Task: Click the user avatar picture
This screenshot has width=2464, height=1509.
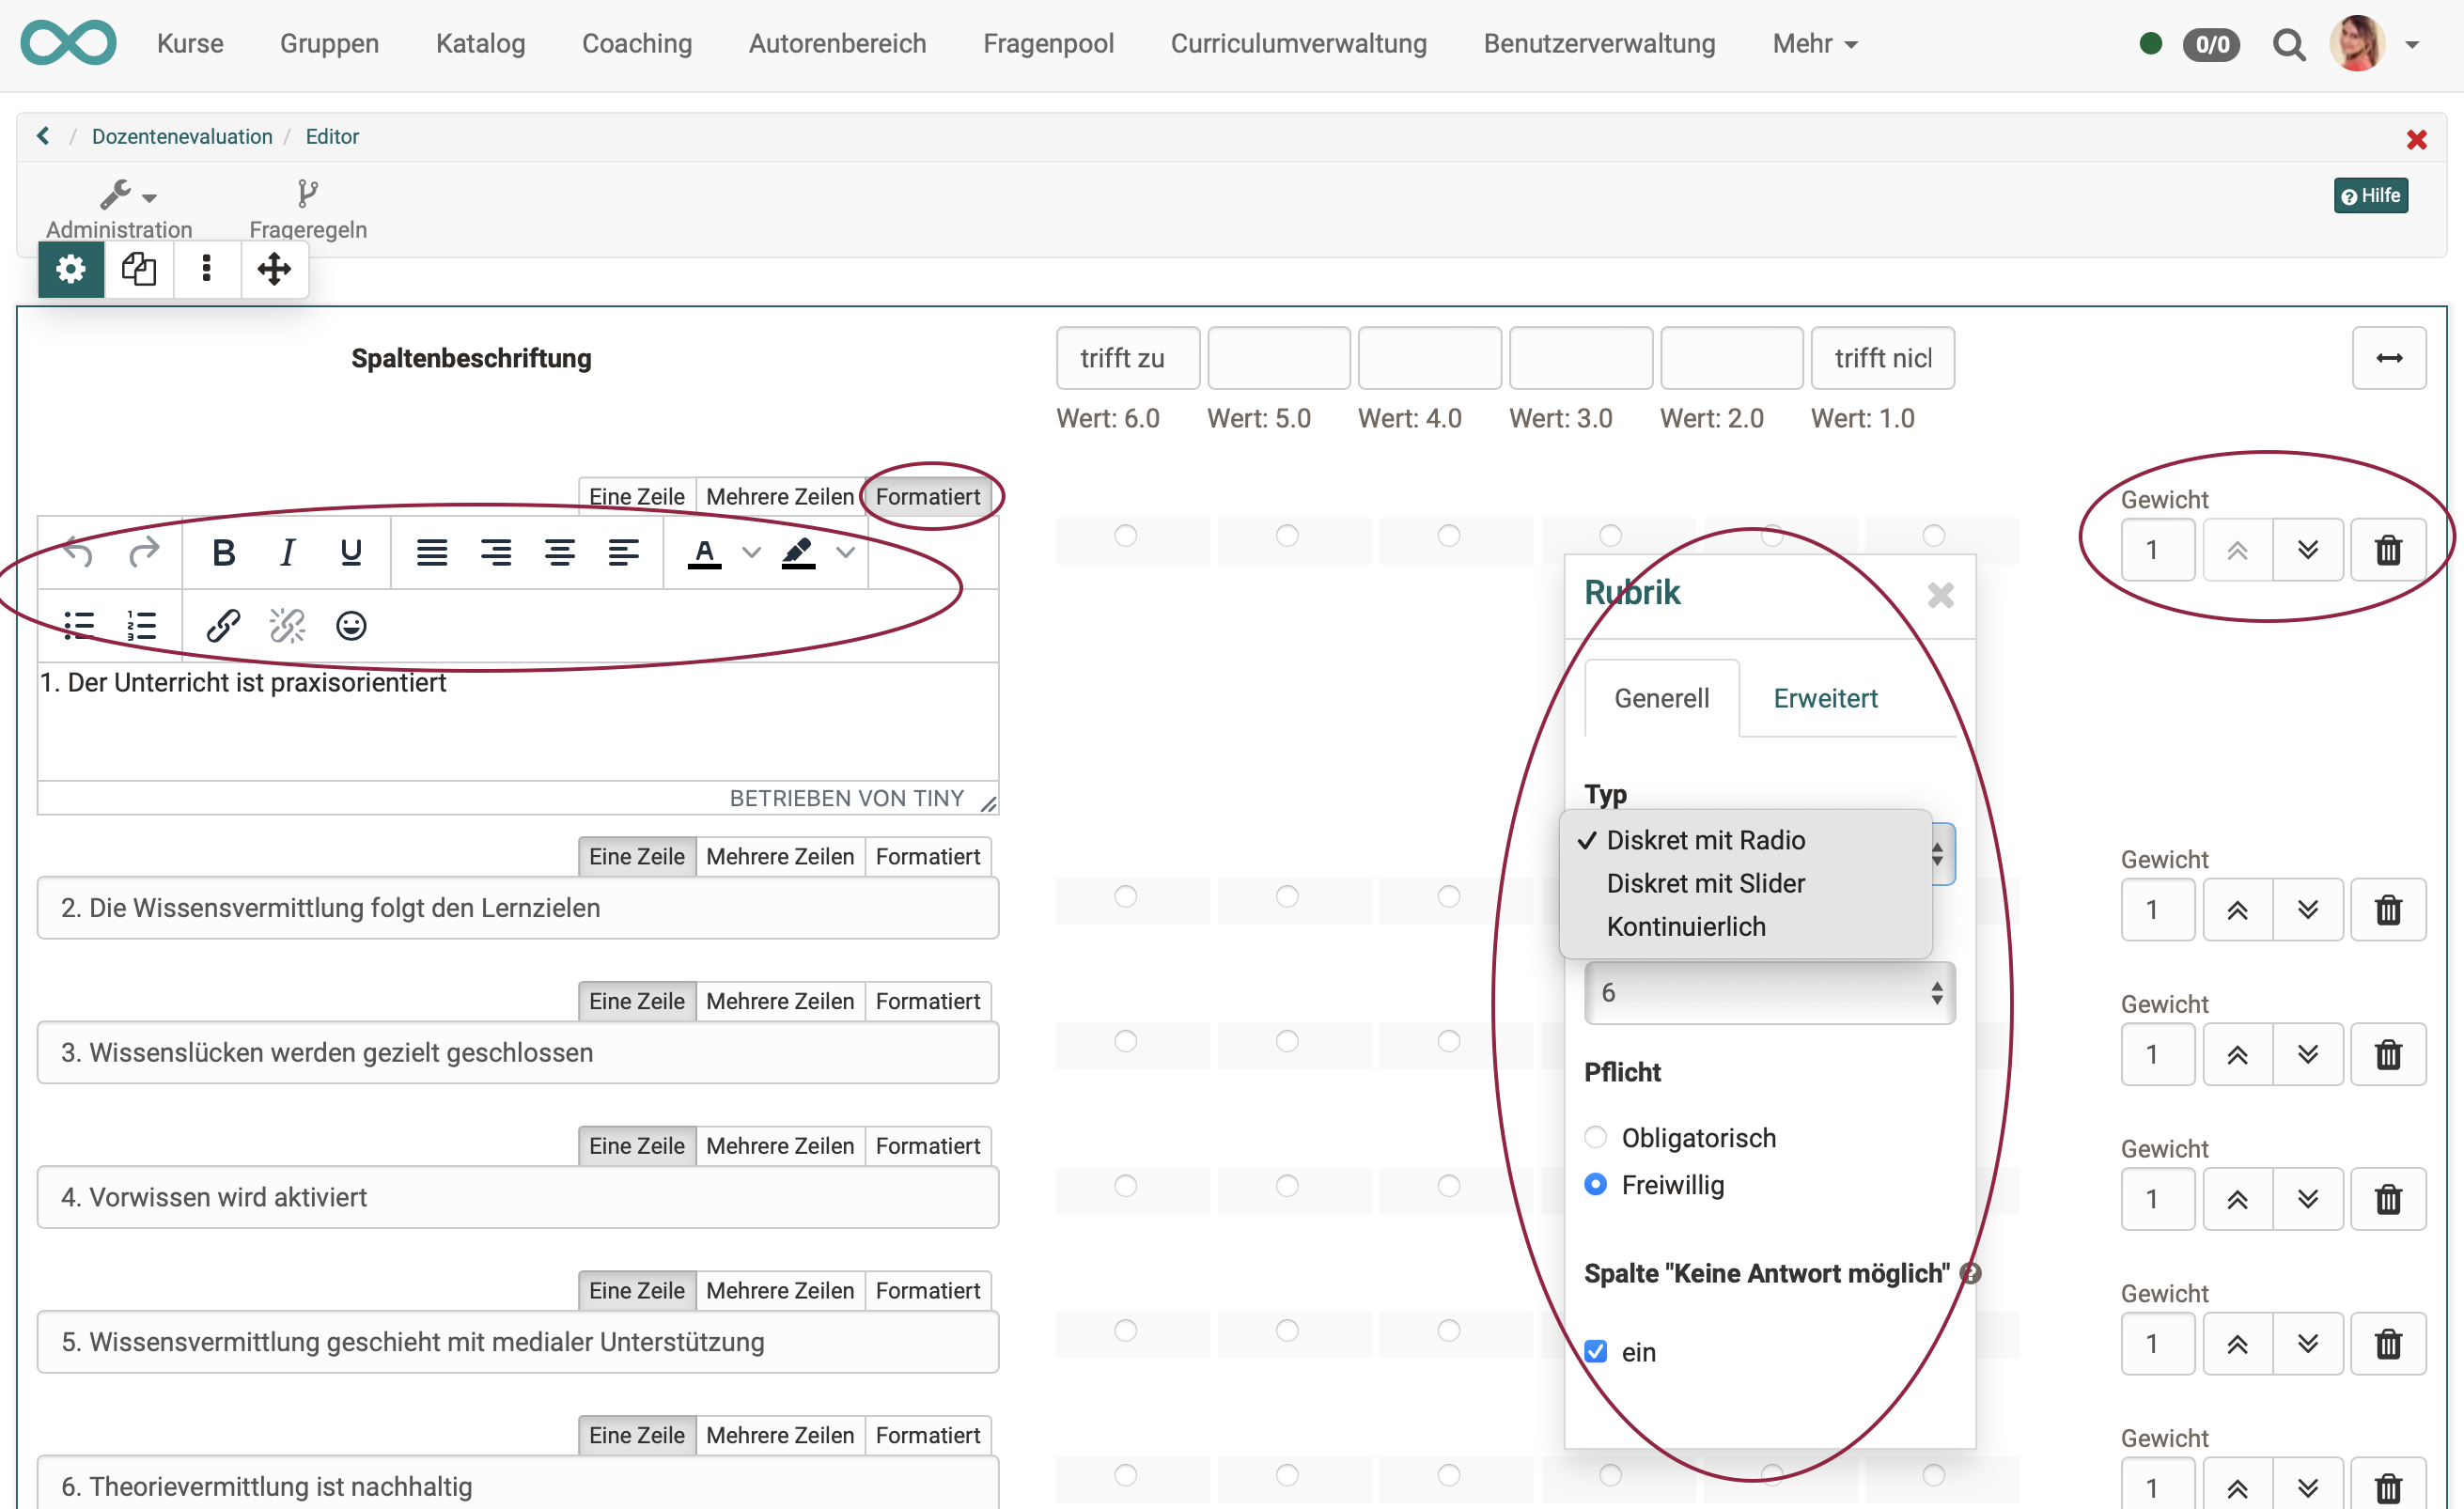Action: pyautogui.click(x=2357, y=43)
